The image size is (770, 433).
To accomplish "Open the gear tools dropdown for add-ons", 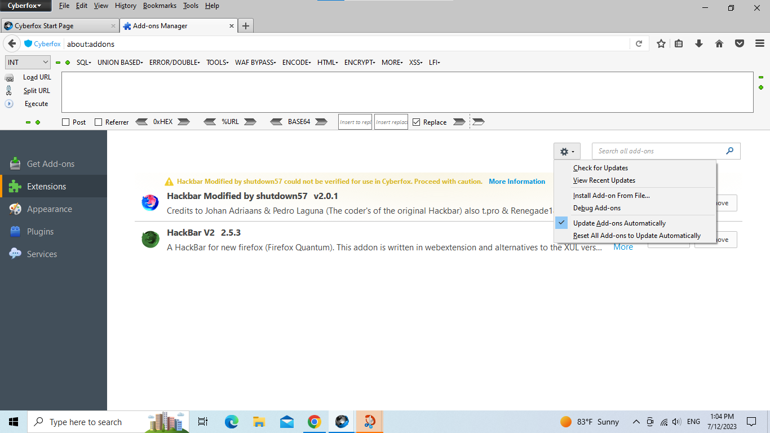I will [x=567, y=151].
